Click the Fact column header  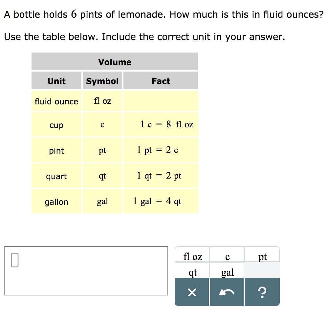tap(161, 81)
